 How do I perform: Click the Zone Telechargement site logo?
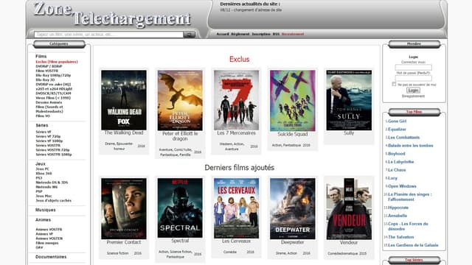pos(112,14)
